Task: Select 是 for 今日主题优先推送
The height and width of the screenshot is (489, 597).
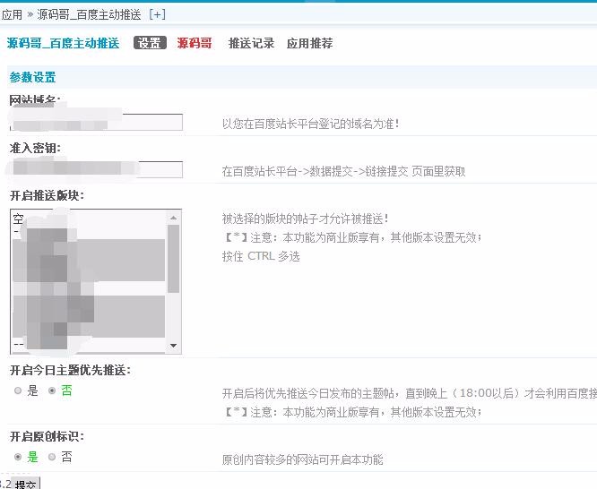Action: coord(18,390)
